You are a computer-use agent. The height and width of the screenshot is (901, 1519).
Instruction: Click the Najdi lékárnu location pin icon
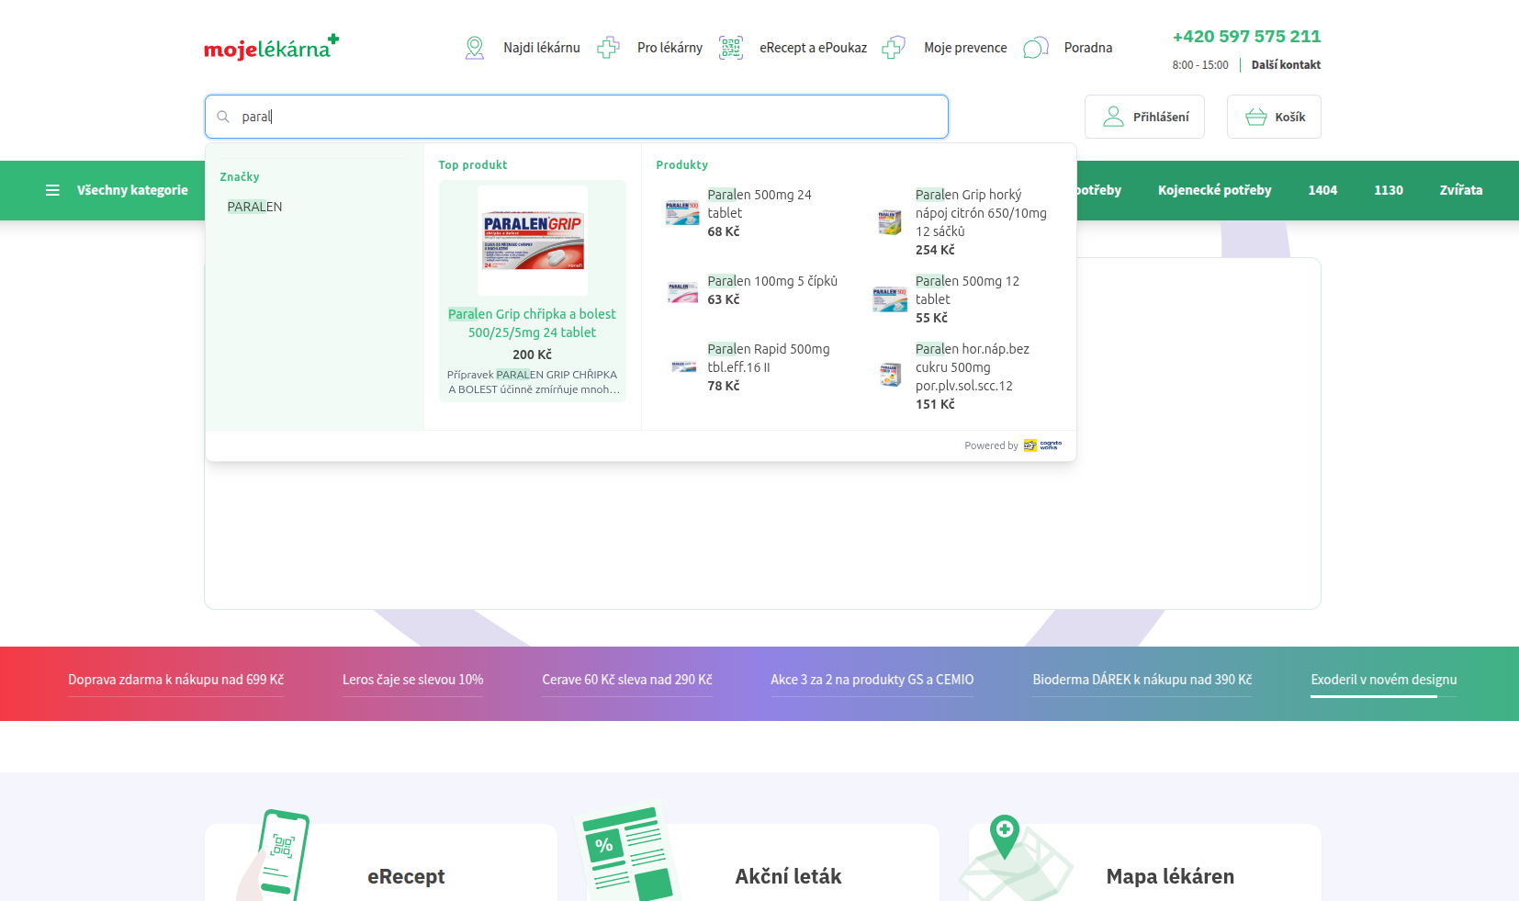pyautogui.click(x=474, y=48)
